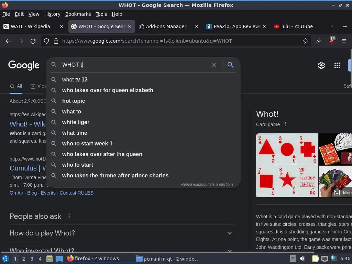Submit search with blue magnifier icon
The height and width of the screenshot is (264, 352).
[x=230, y=65]
